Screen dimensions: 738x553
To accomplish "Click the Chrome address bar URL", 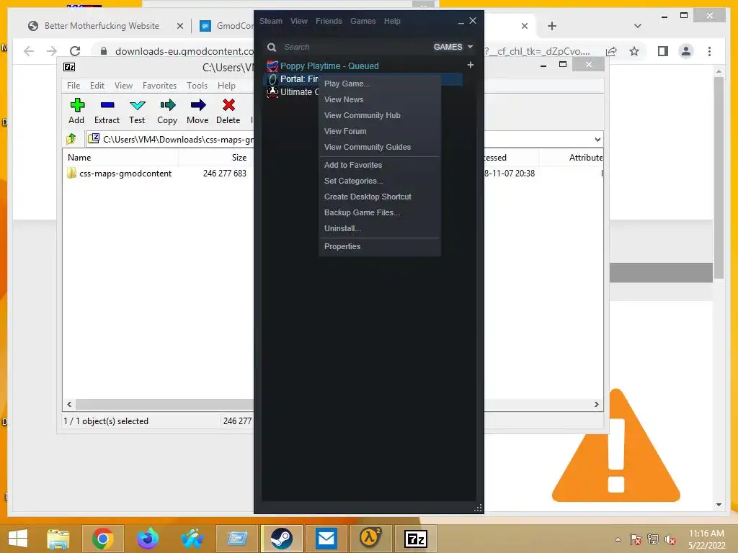I will [x=184, y=51].
